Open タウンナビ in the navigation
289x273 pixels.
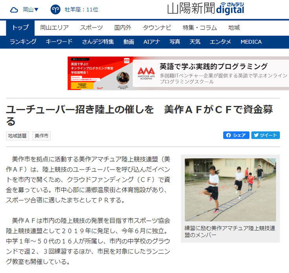tap(157, 28)
